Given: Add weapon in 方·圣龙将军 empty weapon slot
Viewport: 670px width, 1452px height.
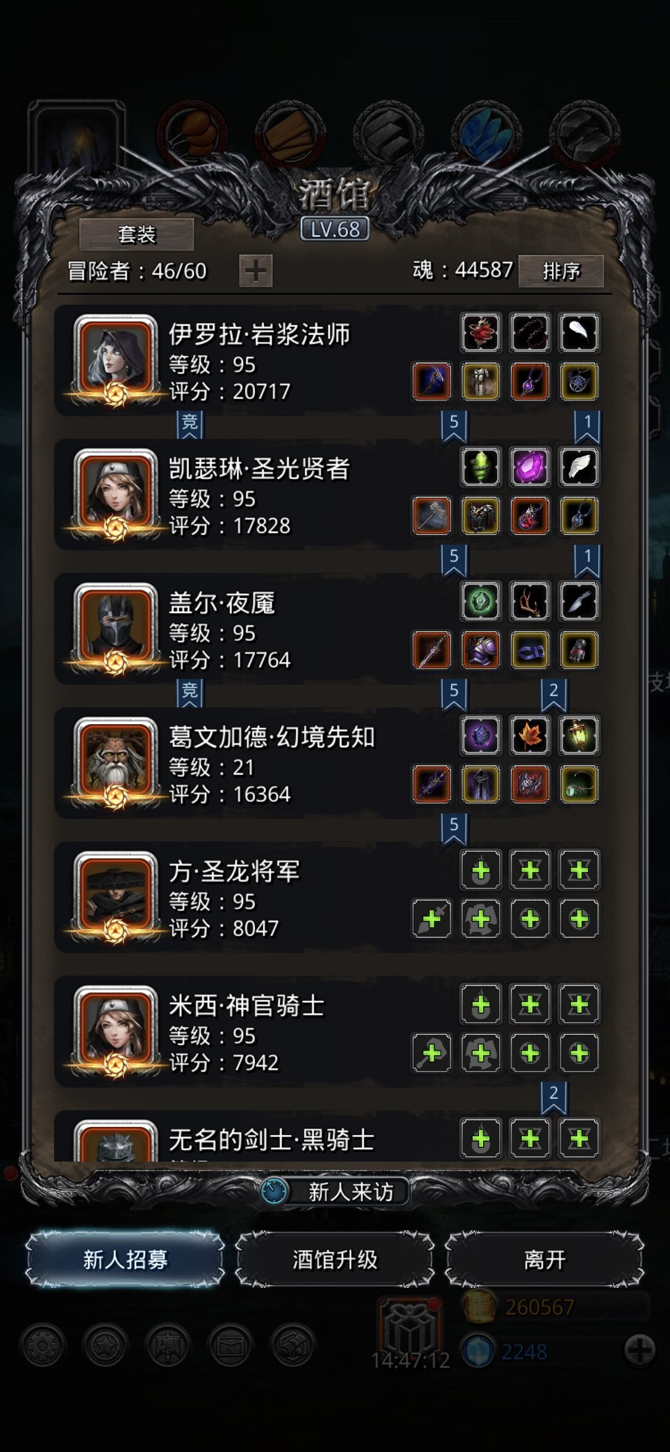Looking at the screenshot, I should click(x=432, y=918).
